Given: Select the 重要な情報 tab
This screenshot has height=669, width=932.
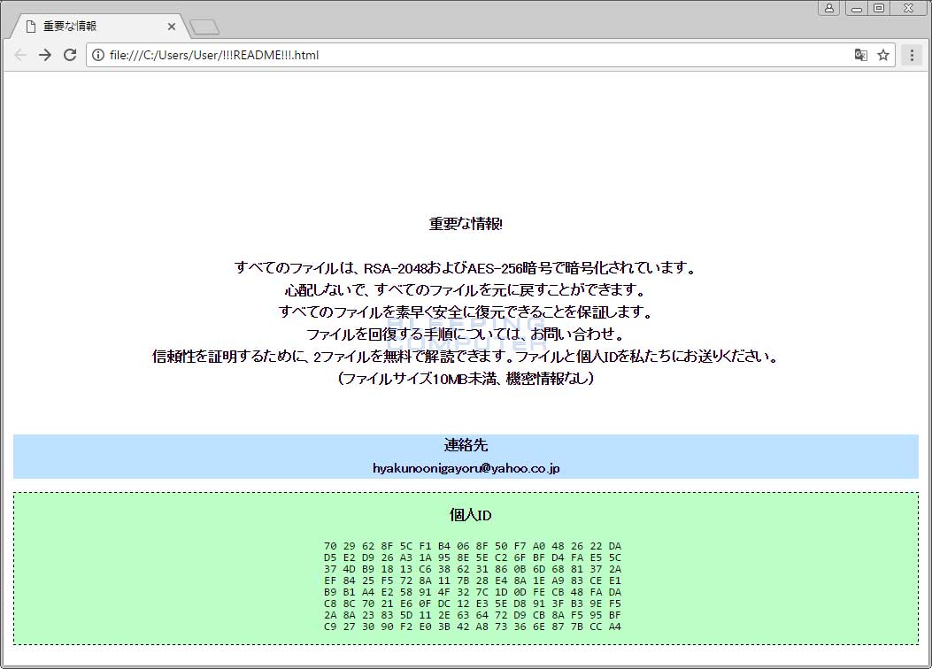Looking at the screenshot, I should click(98, 27).
